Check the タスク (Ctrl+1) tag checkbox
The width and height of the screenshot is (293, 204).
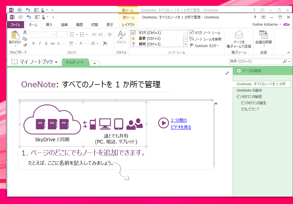coord(133,33)
